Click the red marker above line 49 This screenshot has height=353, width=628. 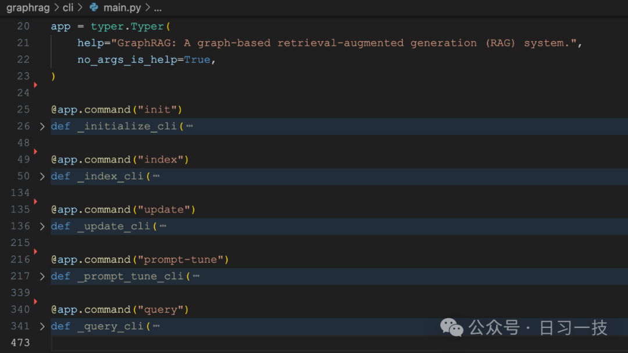click(35, 151)
